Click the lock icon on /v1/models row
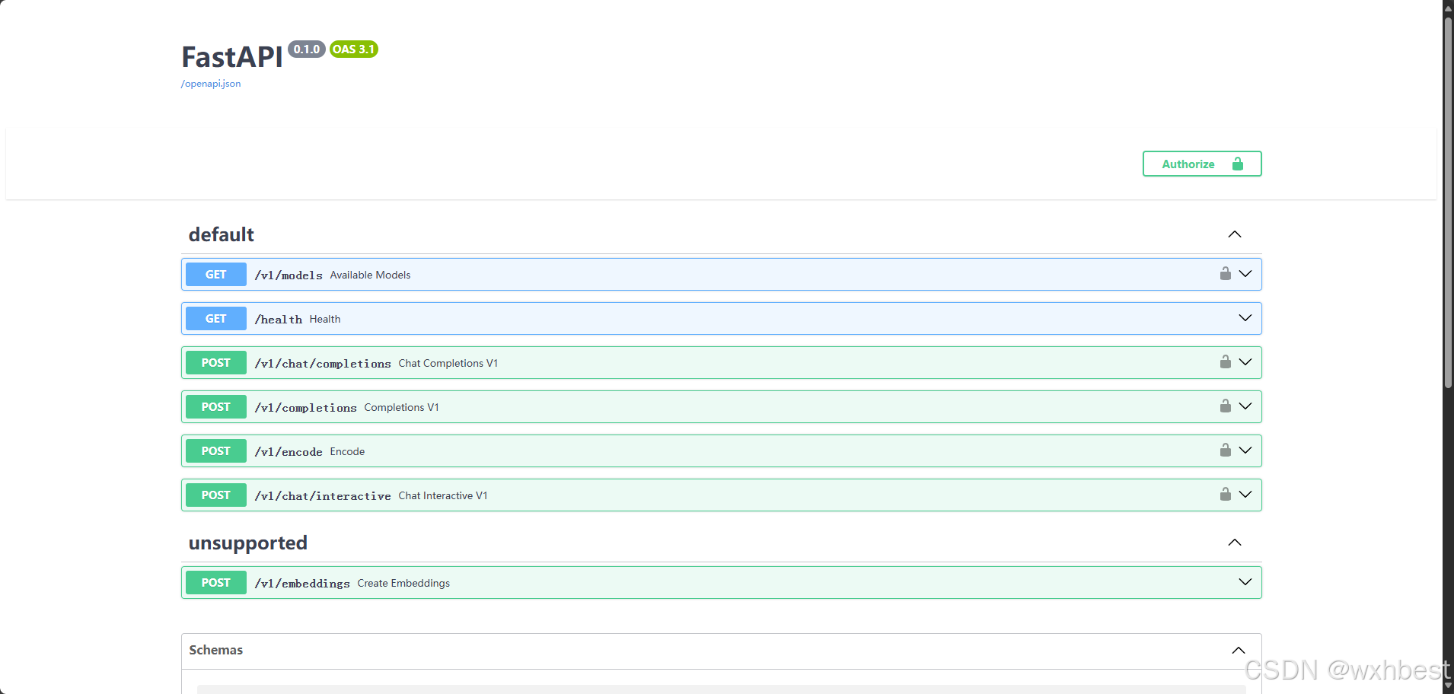Viewport: 1454px width, 694px height. point(1225,274)
